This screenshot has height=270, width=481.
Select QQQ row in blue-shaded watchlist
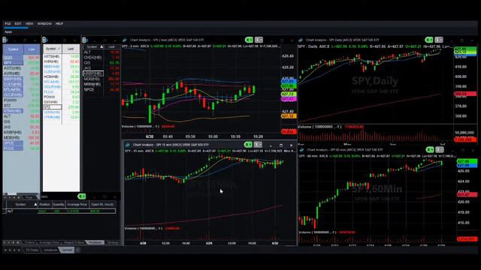21,57
